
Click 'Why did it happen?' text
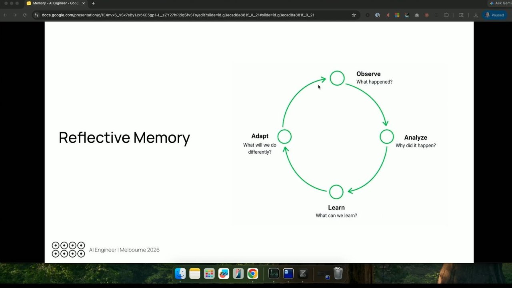coord(416,146)
